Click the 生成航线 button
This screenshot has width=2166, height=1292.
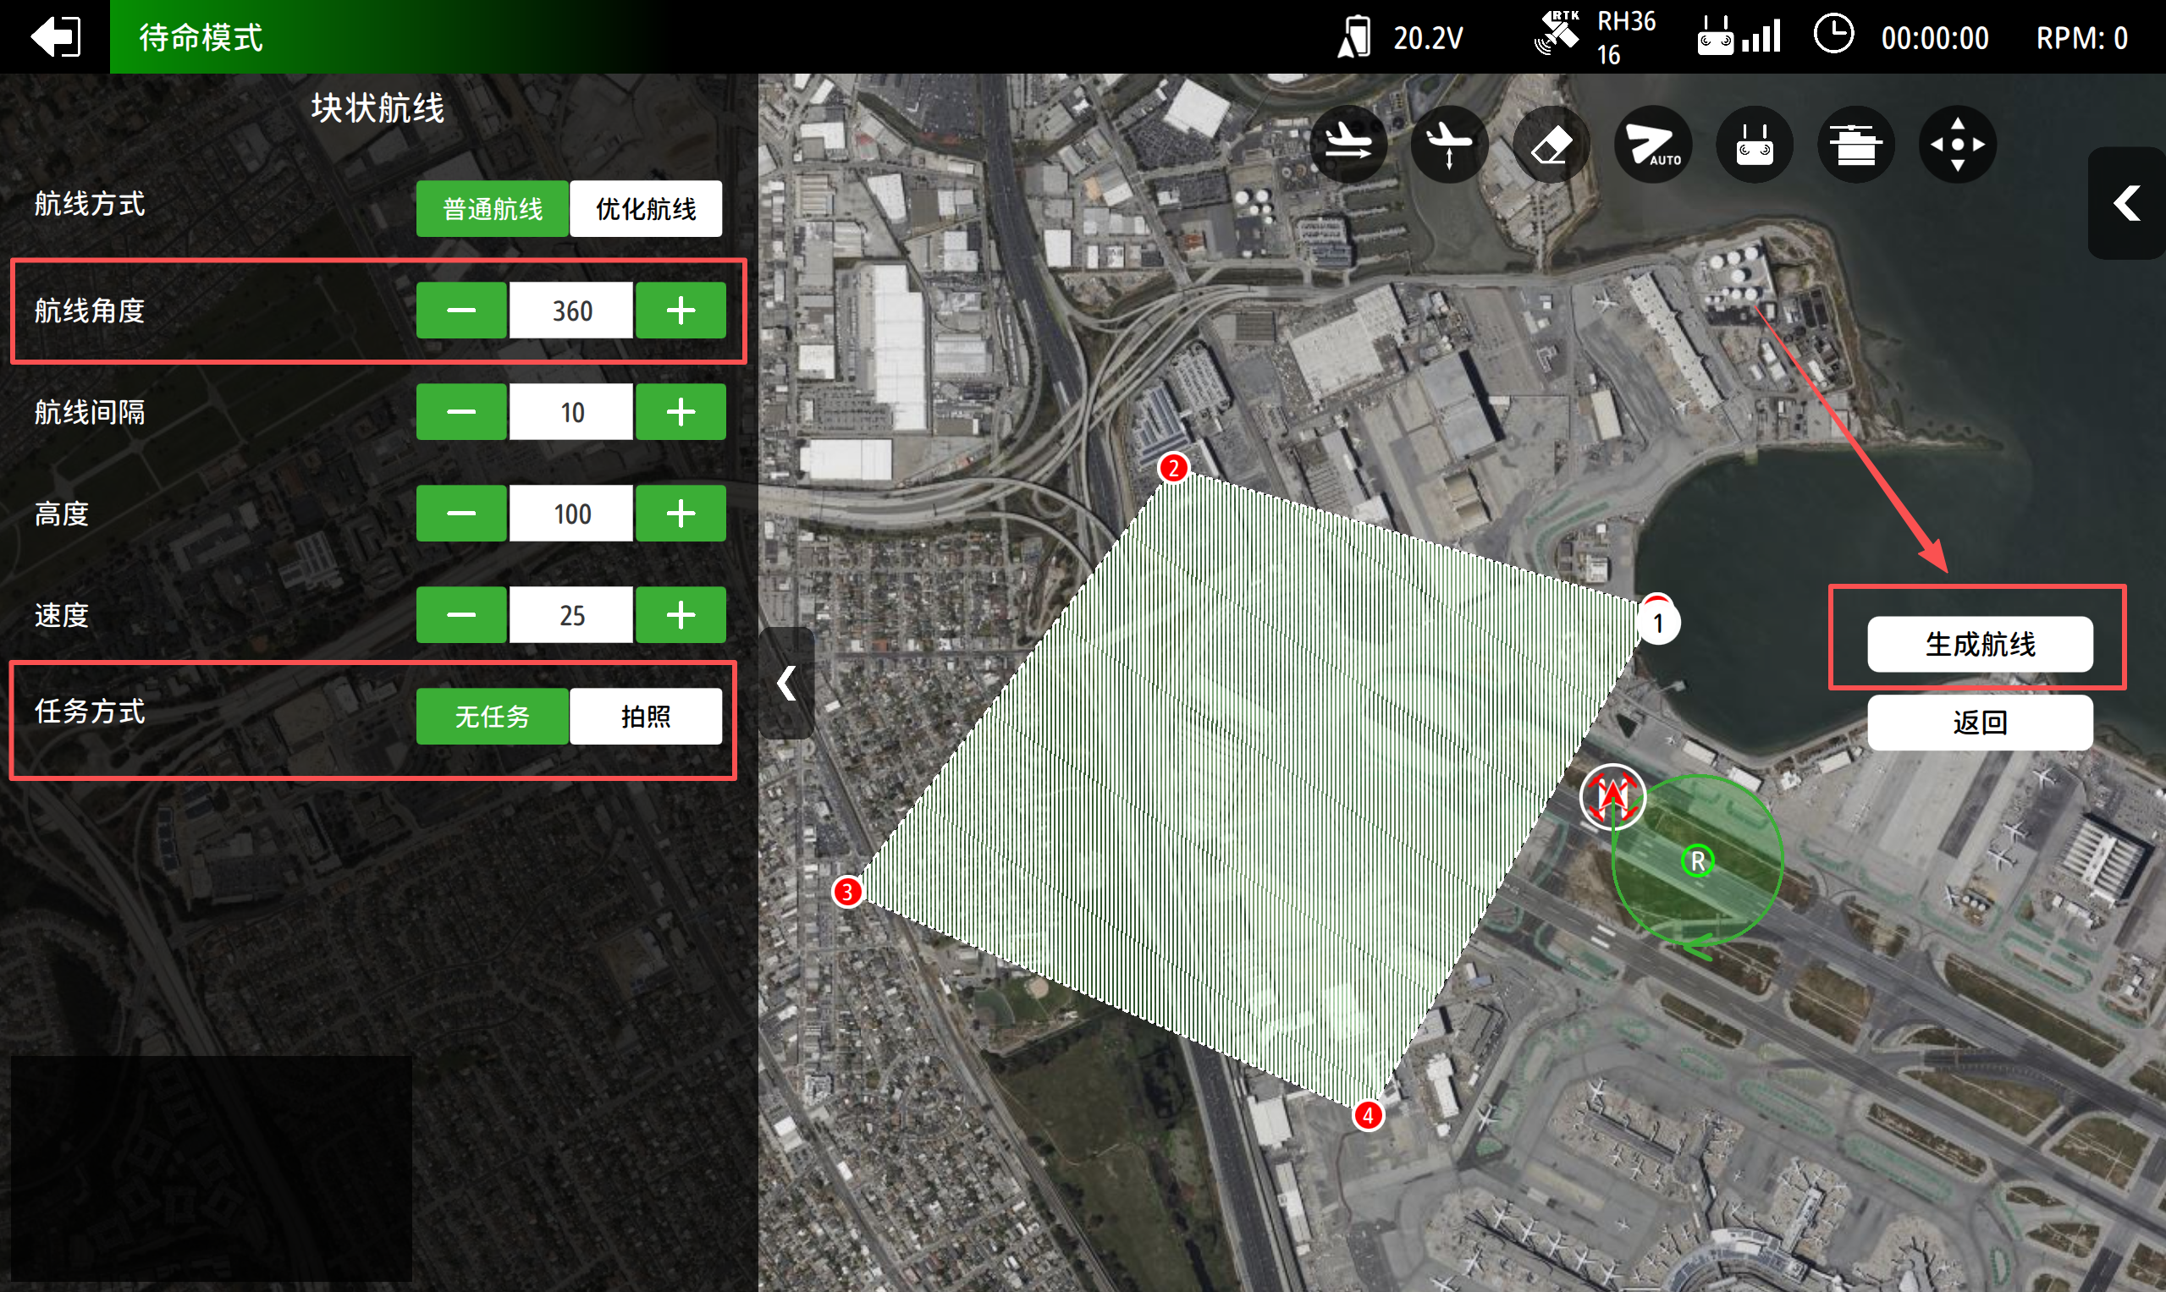[x=1979, y=644]
